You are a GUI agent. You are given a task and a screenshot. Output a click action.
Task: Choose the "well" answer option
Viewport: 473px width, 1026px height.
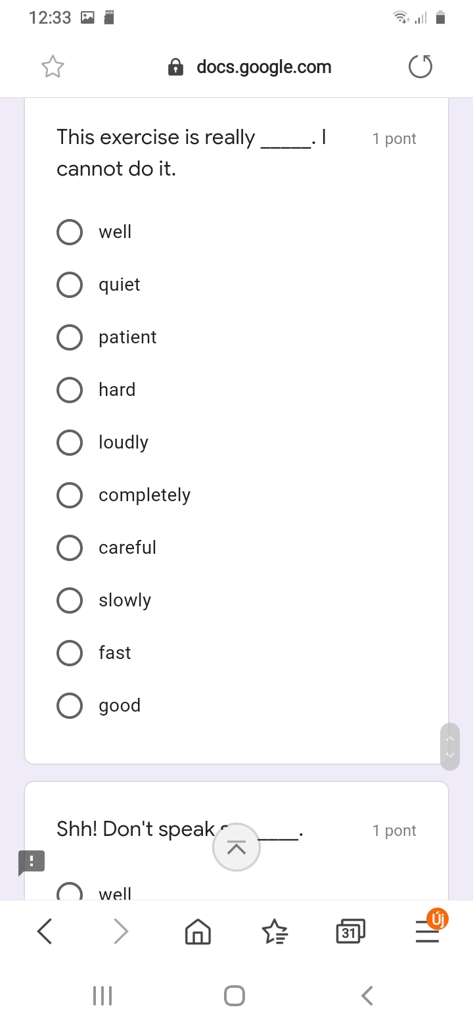(x=70, y=232)
